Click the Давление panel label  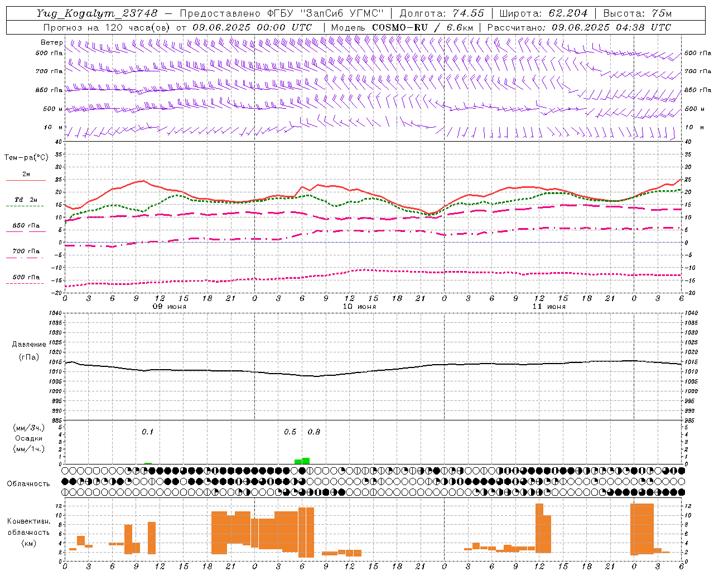tap(29, 345)
